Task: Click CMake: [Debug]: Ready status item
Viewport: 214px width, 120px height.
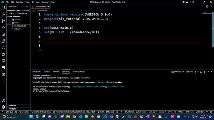Action: point(41,112)
